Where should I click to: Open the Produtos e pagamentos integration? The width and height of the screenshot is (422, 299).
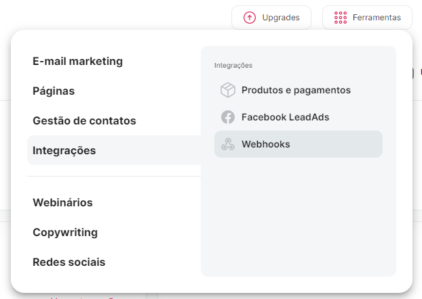coord(296,90)
